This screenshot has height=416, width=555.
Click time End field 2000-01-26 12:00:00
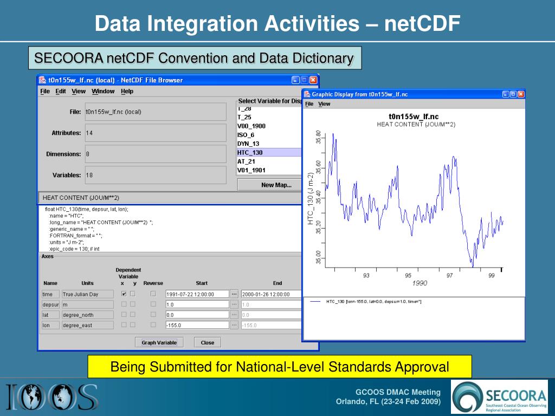tap(271, 294)
